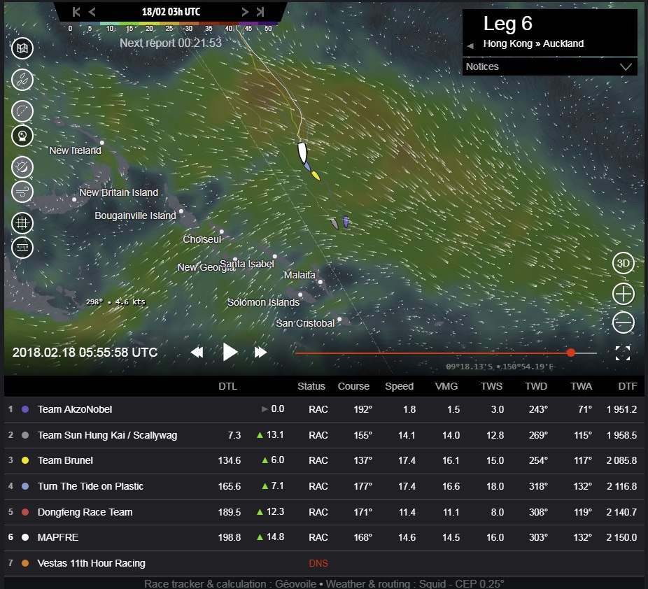Click the 2018.02.18 05:55:58 UTC timestamp
Image resolution: width=648 pixels, height=589 pixels.
[85, 353]
